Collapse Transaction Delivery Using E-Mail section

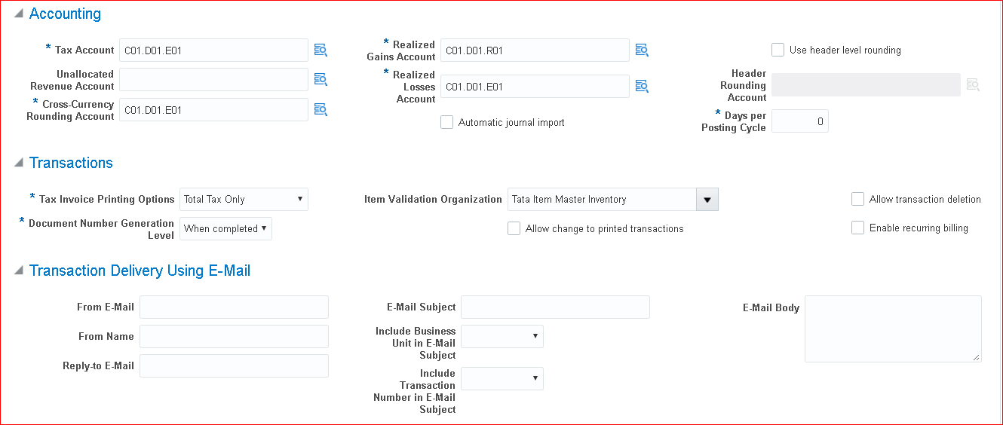[18, 271]
